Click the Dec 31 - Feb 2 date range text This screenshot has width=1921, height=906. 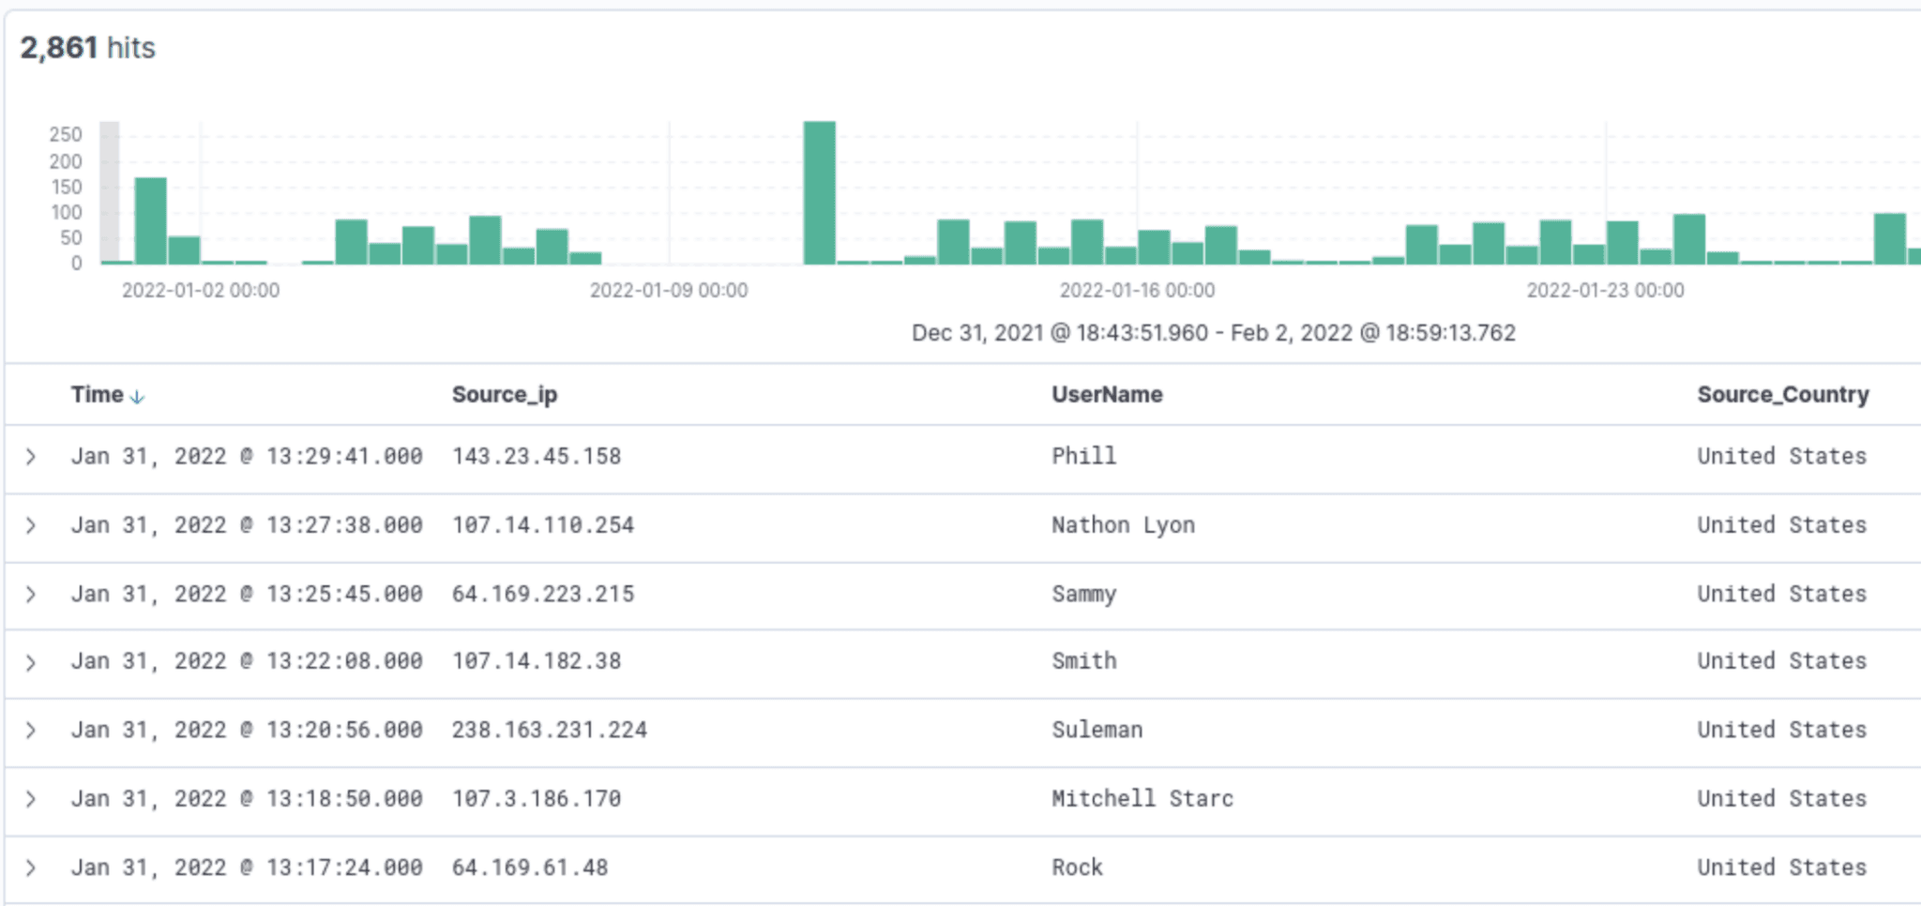pyautogui.click(x=1214, y=333)
